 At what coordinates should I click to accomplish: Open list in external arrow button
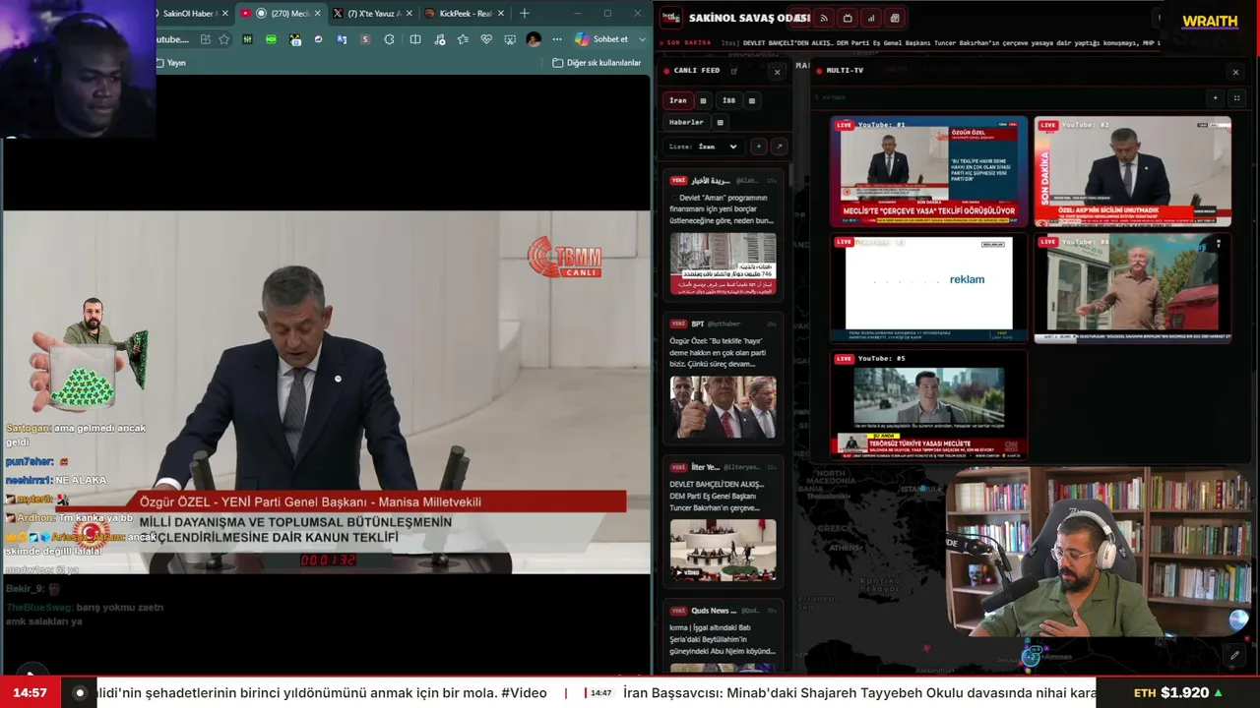[779, 147]
